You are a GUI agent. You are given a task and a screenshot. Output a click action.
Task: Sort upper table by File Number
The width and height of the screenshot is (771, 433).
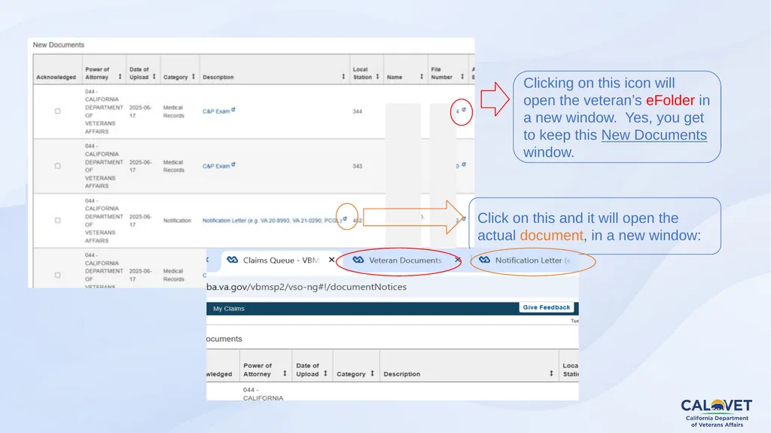(x=462, y=77)
